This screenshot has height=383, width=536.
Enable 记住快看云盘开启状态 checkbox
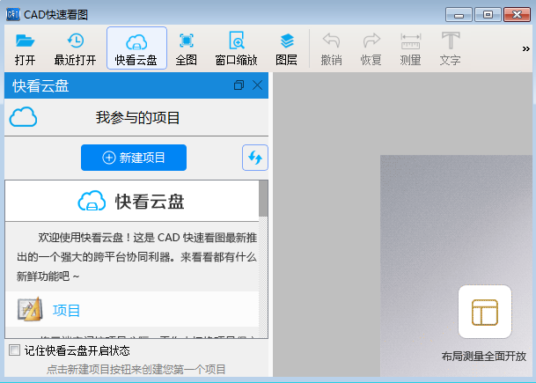[x=14, y=350]
